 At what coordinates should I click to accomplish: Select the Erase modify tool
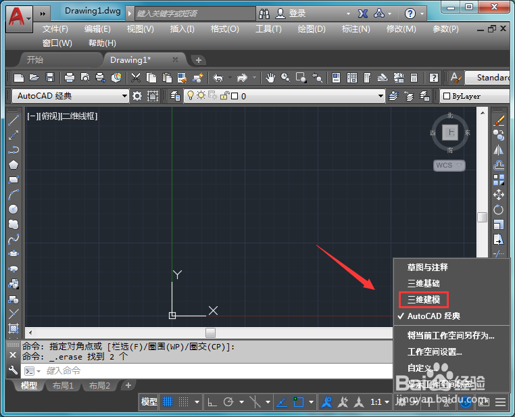(x=499, y=120)
